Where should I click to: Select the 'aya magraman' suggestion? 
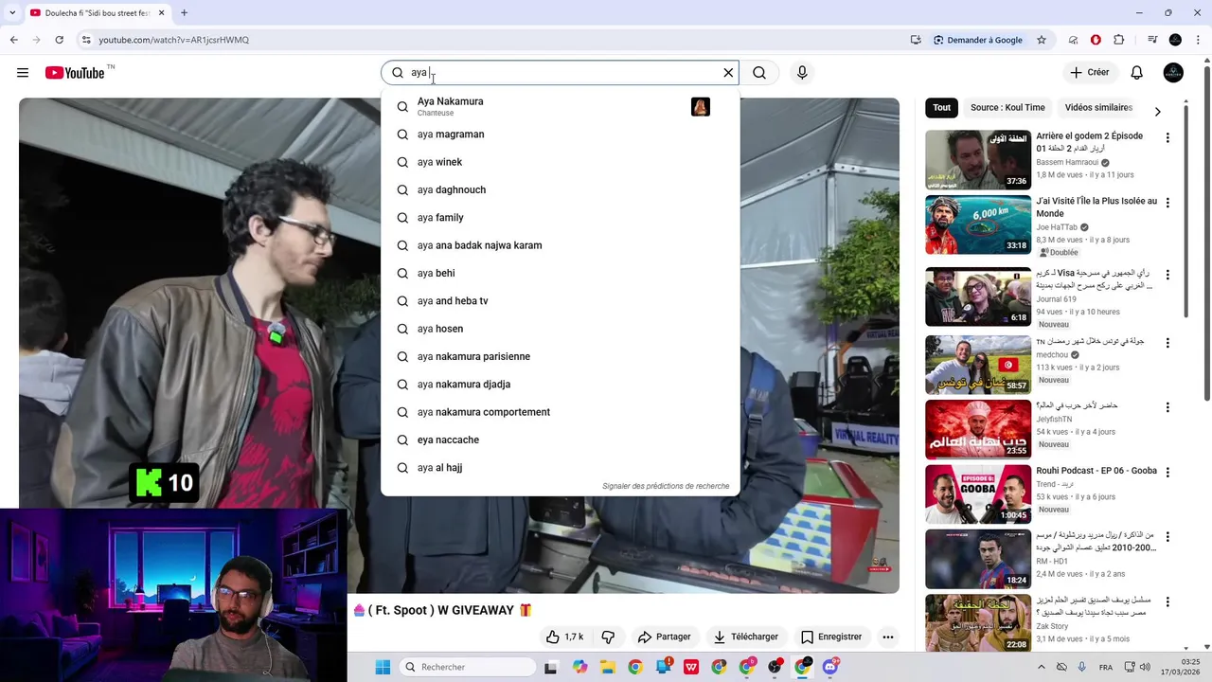pos(561,135)
